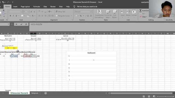Align text to bottom

tap(45, 11)
